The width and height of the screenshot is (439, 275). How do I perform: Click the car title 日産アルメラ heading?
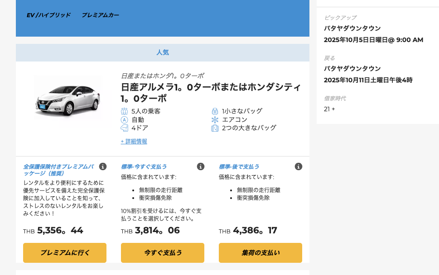[x=211, y=92]
